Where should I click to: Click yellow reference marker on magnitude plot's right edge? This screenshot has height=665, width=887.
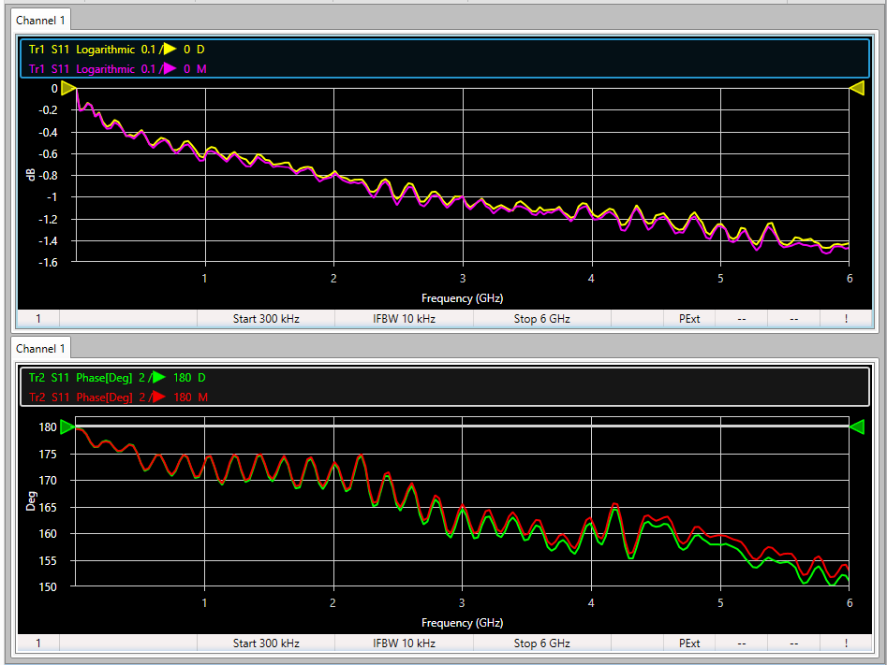pyautogui.click(x=857, y=89)
